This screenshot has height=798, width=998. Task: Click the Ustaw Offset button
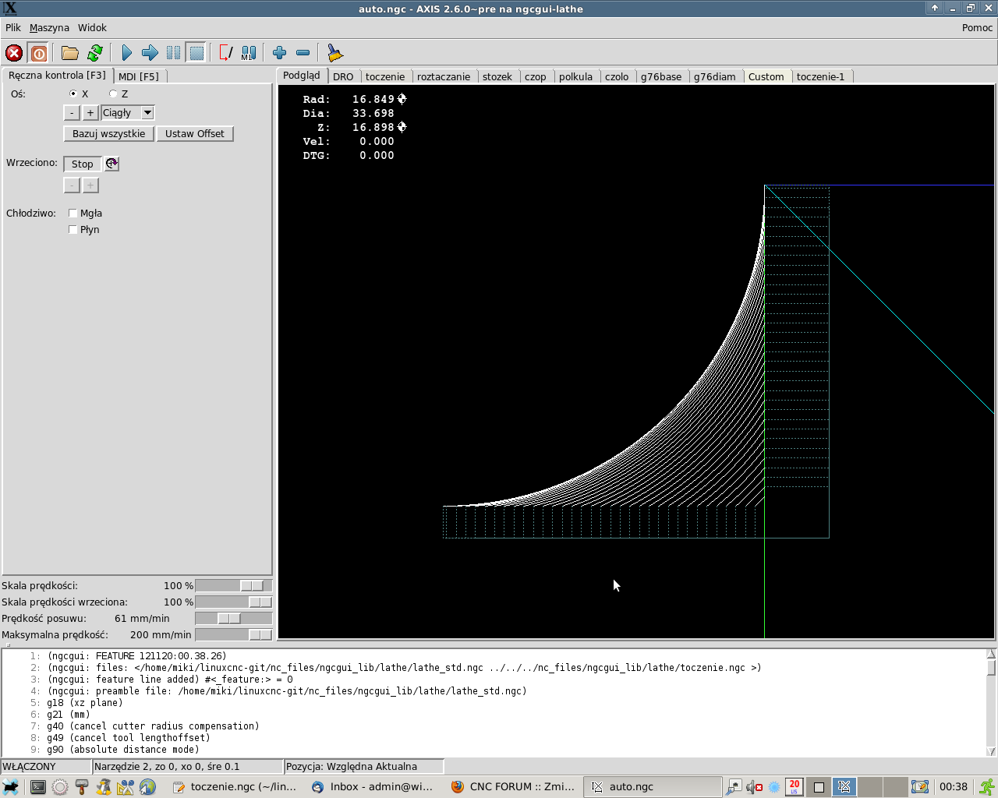pos(195,134)
